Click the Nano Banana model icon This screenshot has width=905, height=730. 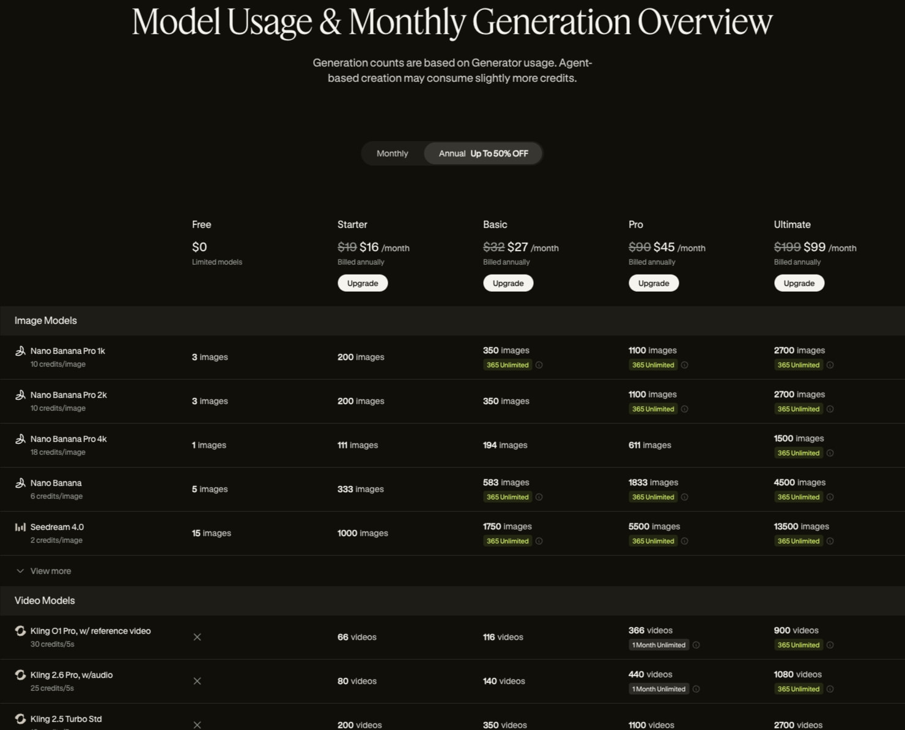click(20, 483)
